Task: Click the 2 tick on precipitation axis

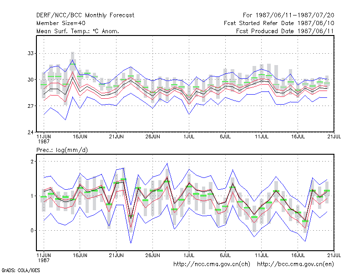Action: pyautogui.click(x=32, y=162)
